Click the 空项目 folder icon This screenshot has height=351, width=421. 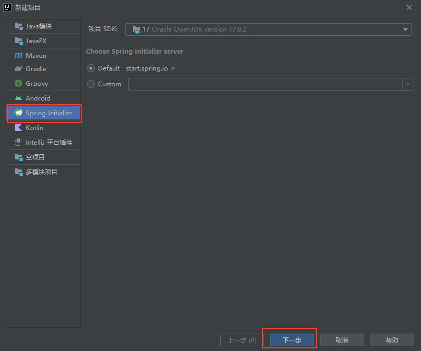click(18, 157)
